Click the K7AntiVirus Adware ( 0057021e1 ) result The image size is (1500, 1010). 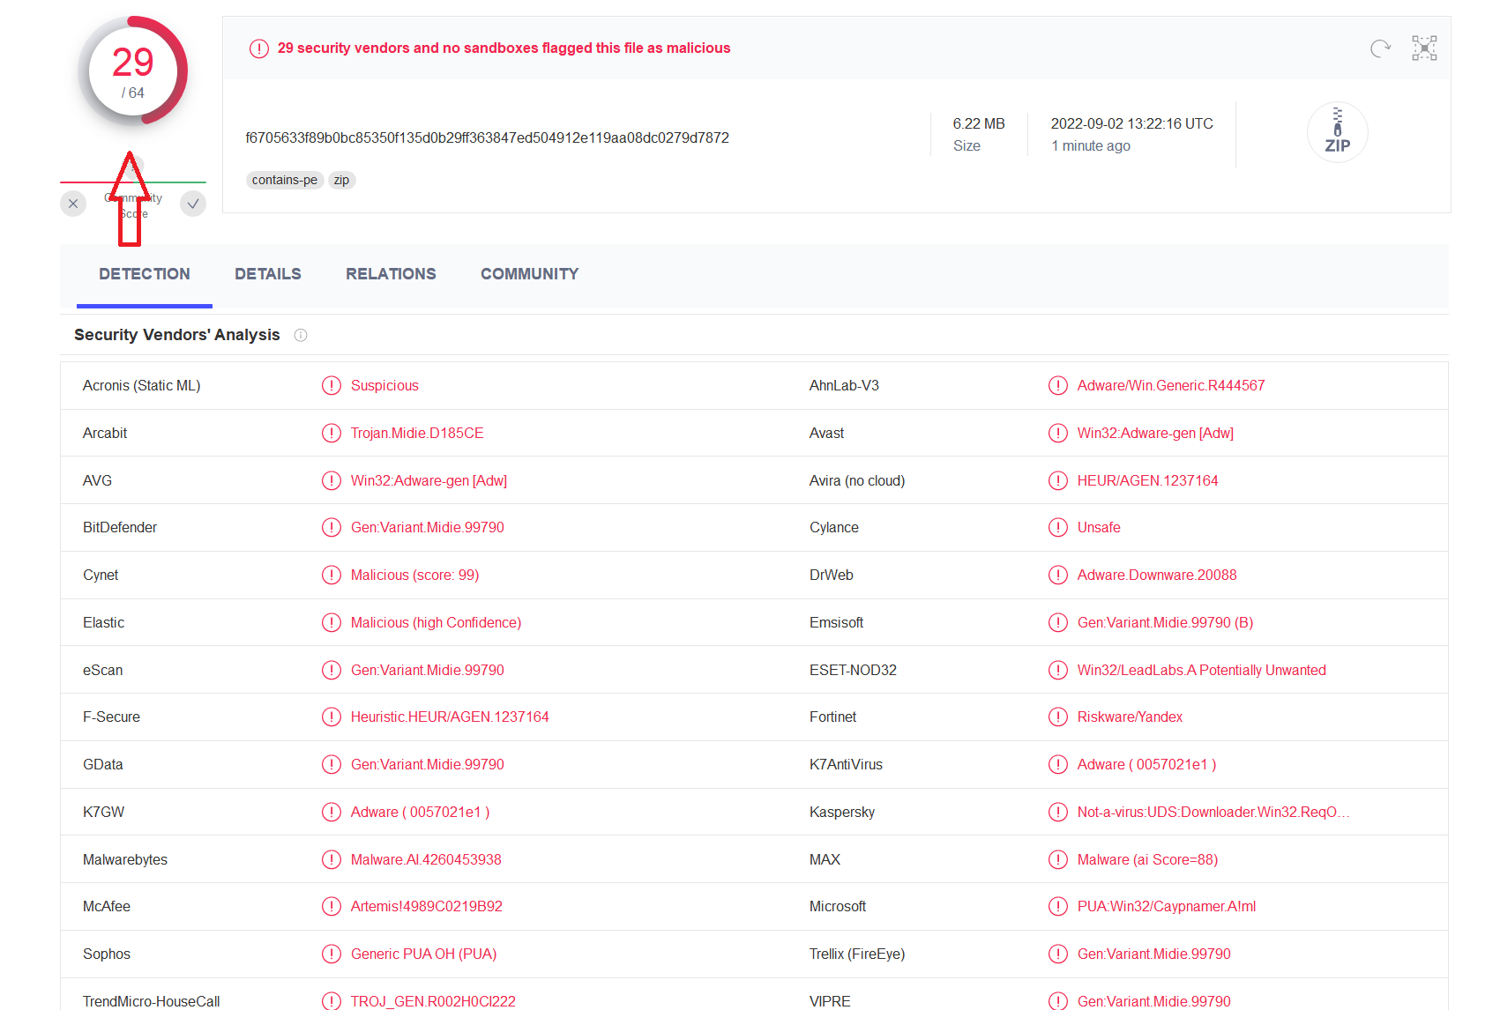[1146, 764]
